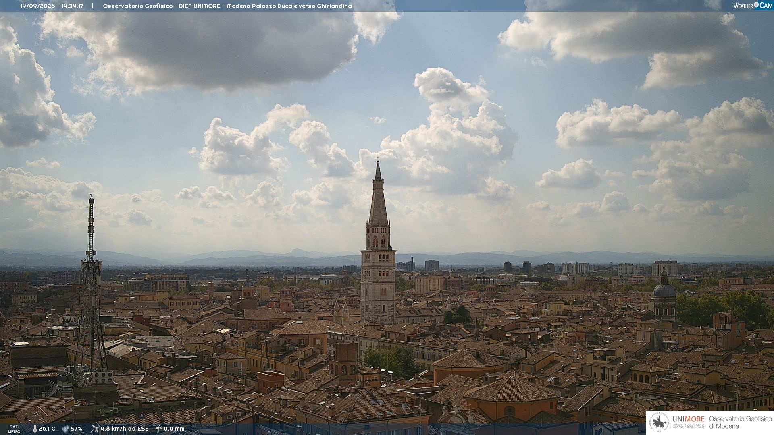
Task: Click the Ghirlandina tower spire
Action: pyautogui.click(x=378, y=193)
